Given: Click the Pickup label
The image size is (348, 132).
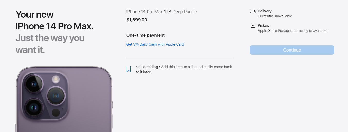Looking at the screenshot, I should click(264, 25).
